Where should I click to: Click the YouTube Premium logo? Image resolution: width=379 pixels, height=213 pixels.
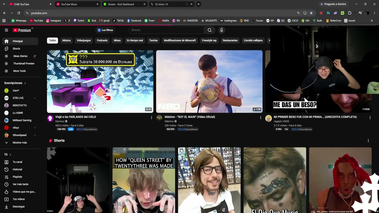(23, 30)
